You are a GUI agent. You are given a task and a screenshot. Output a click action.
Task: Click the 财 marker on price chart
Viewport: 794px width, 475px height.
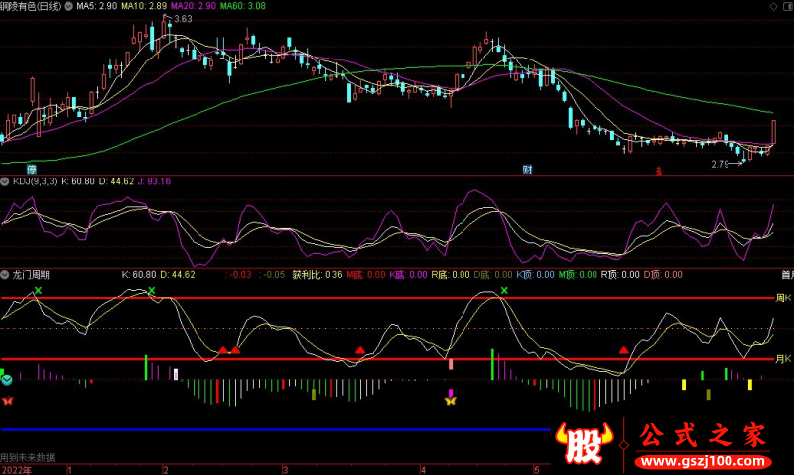coord(527,169)
